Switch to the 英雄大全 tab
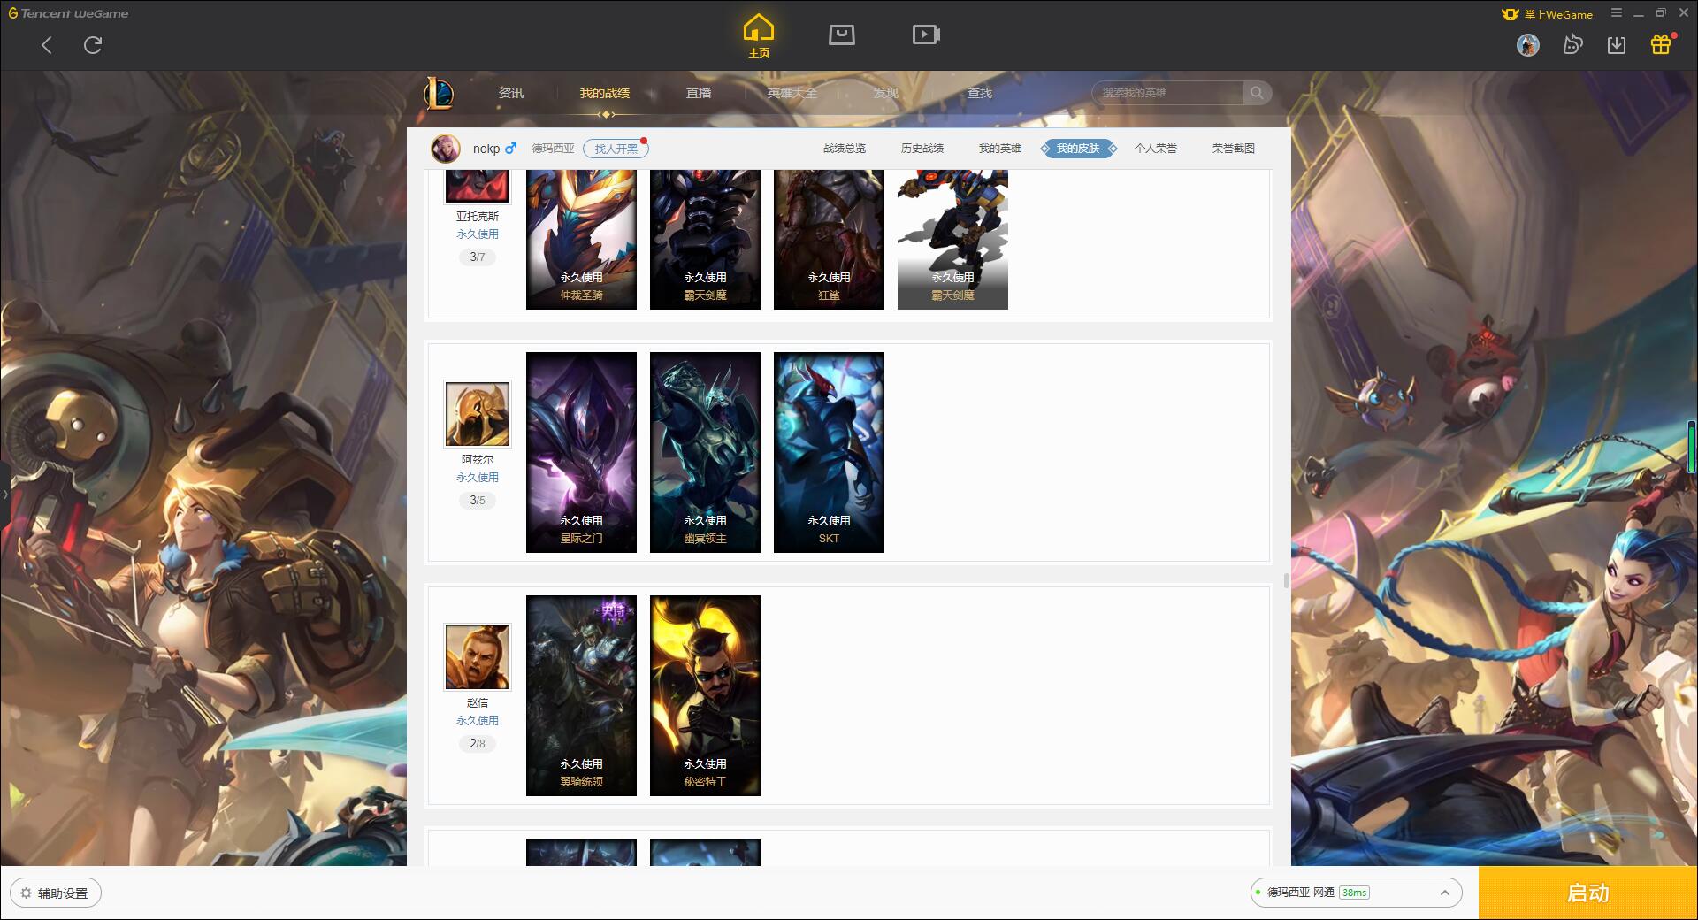Image resolution: width=1698 pixels, height=920 pixels. [792, 93]
